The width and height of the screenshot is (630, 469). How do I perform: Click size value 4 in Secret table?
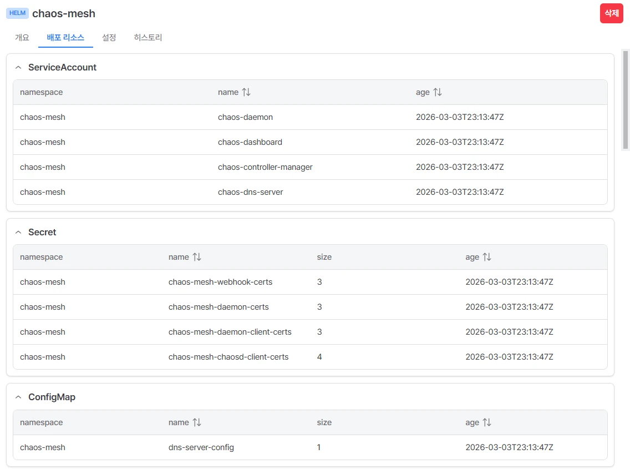(319, 357)
